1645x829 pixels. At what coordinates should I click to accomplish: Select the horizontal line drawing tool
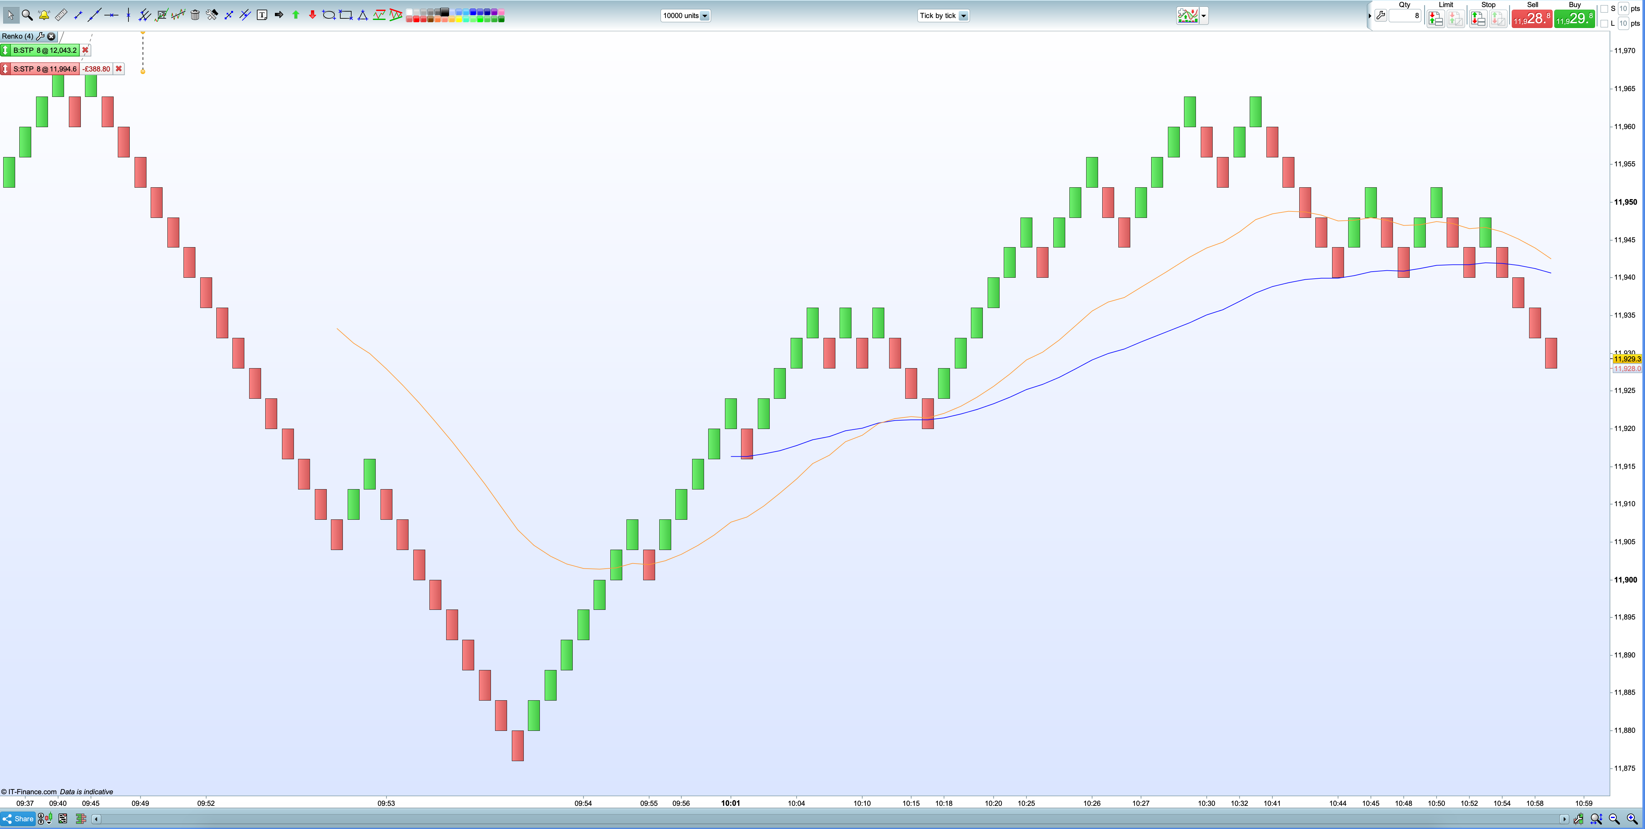tap(111, 15)
